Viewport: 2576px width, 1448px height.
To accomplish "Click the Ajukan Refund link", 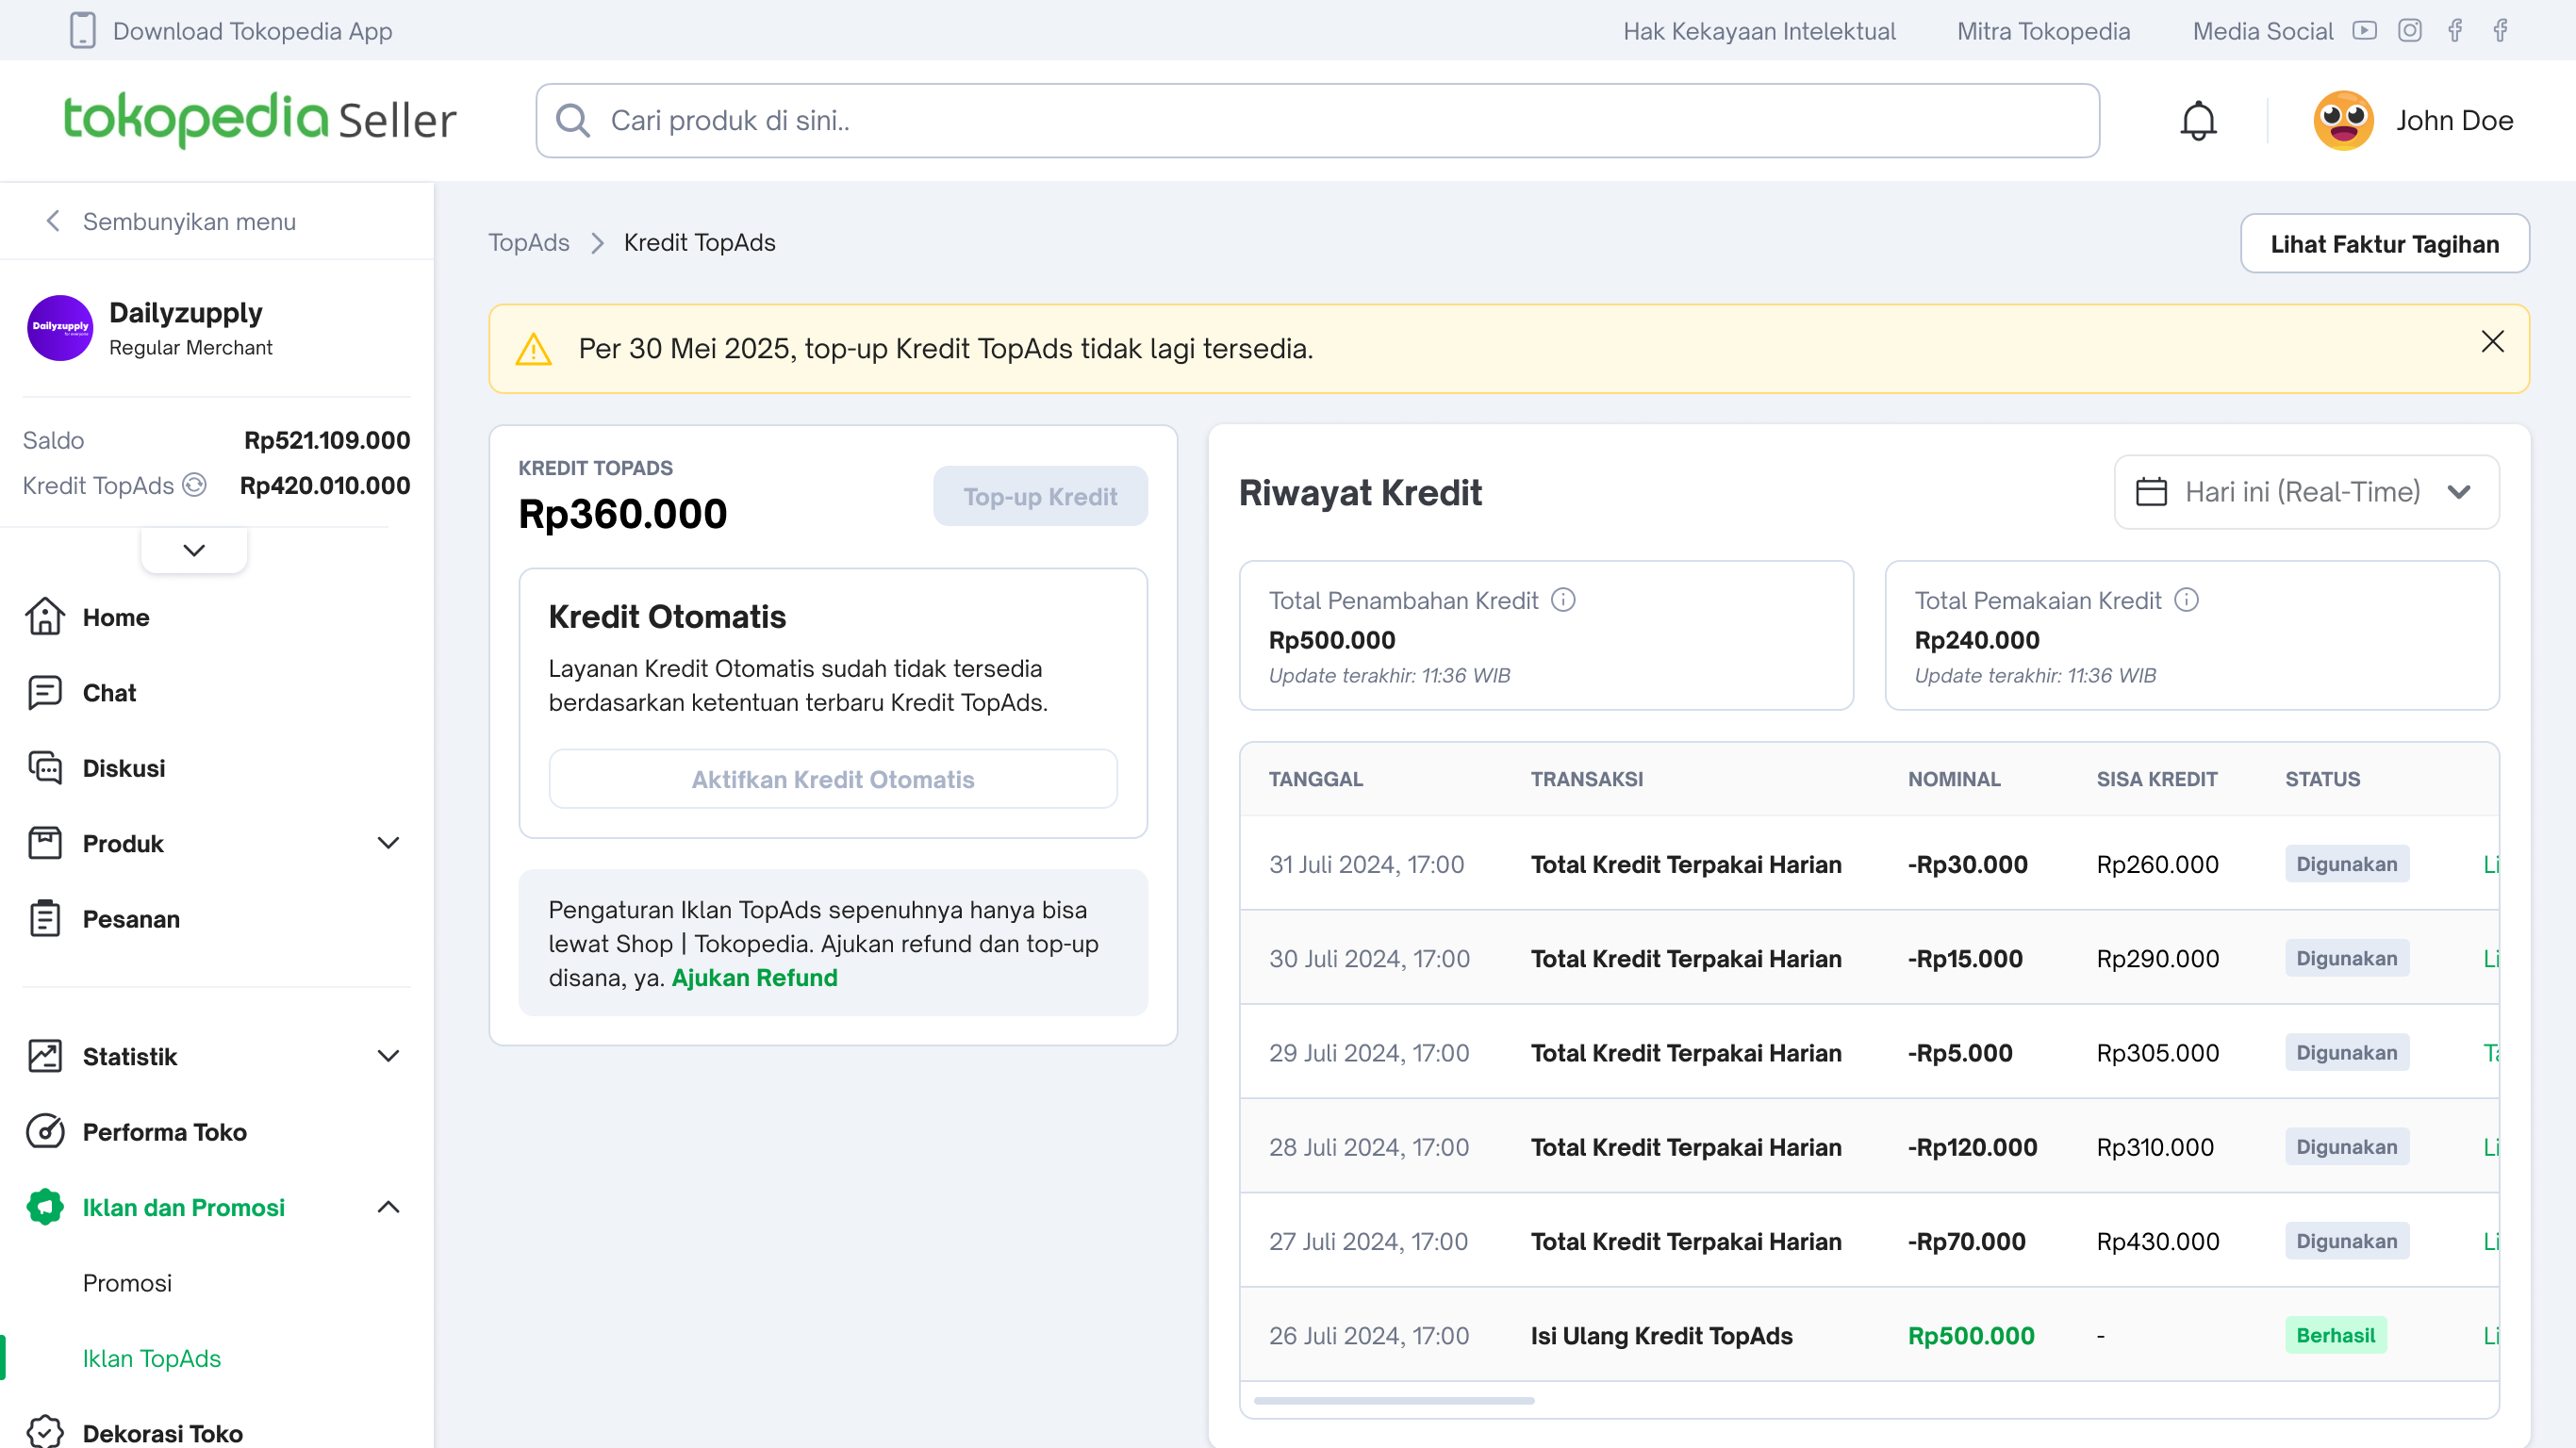I will [x=754, y=978].
